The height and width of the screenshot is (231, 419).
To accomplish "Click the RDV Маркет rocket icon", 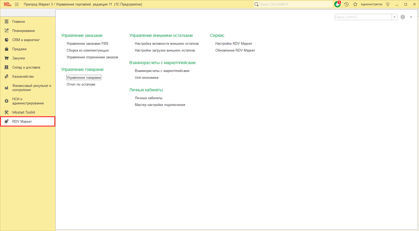I will click(x=7, y=121).
